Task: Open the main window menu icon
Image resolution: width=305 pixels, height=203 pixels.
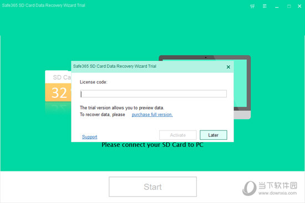Action: (265, 6)
